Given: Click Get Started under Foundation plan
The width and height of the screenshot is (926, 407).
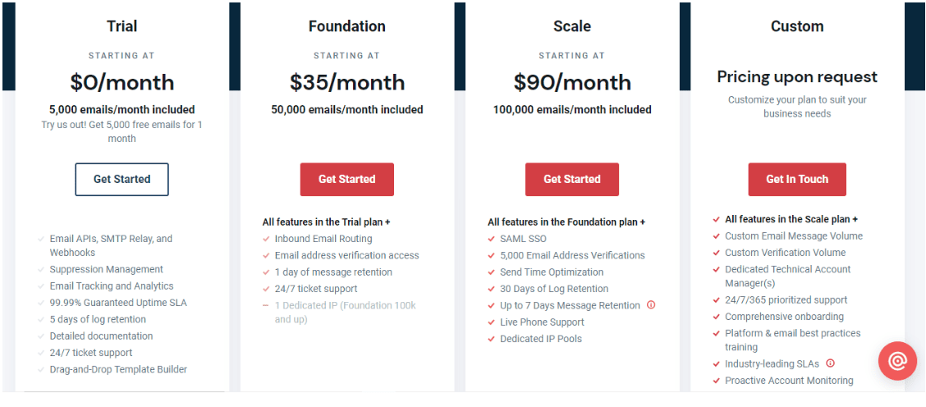Looking at the screenshot, I should pos(346,179).
